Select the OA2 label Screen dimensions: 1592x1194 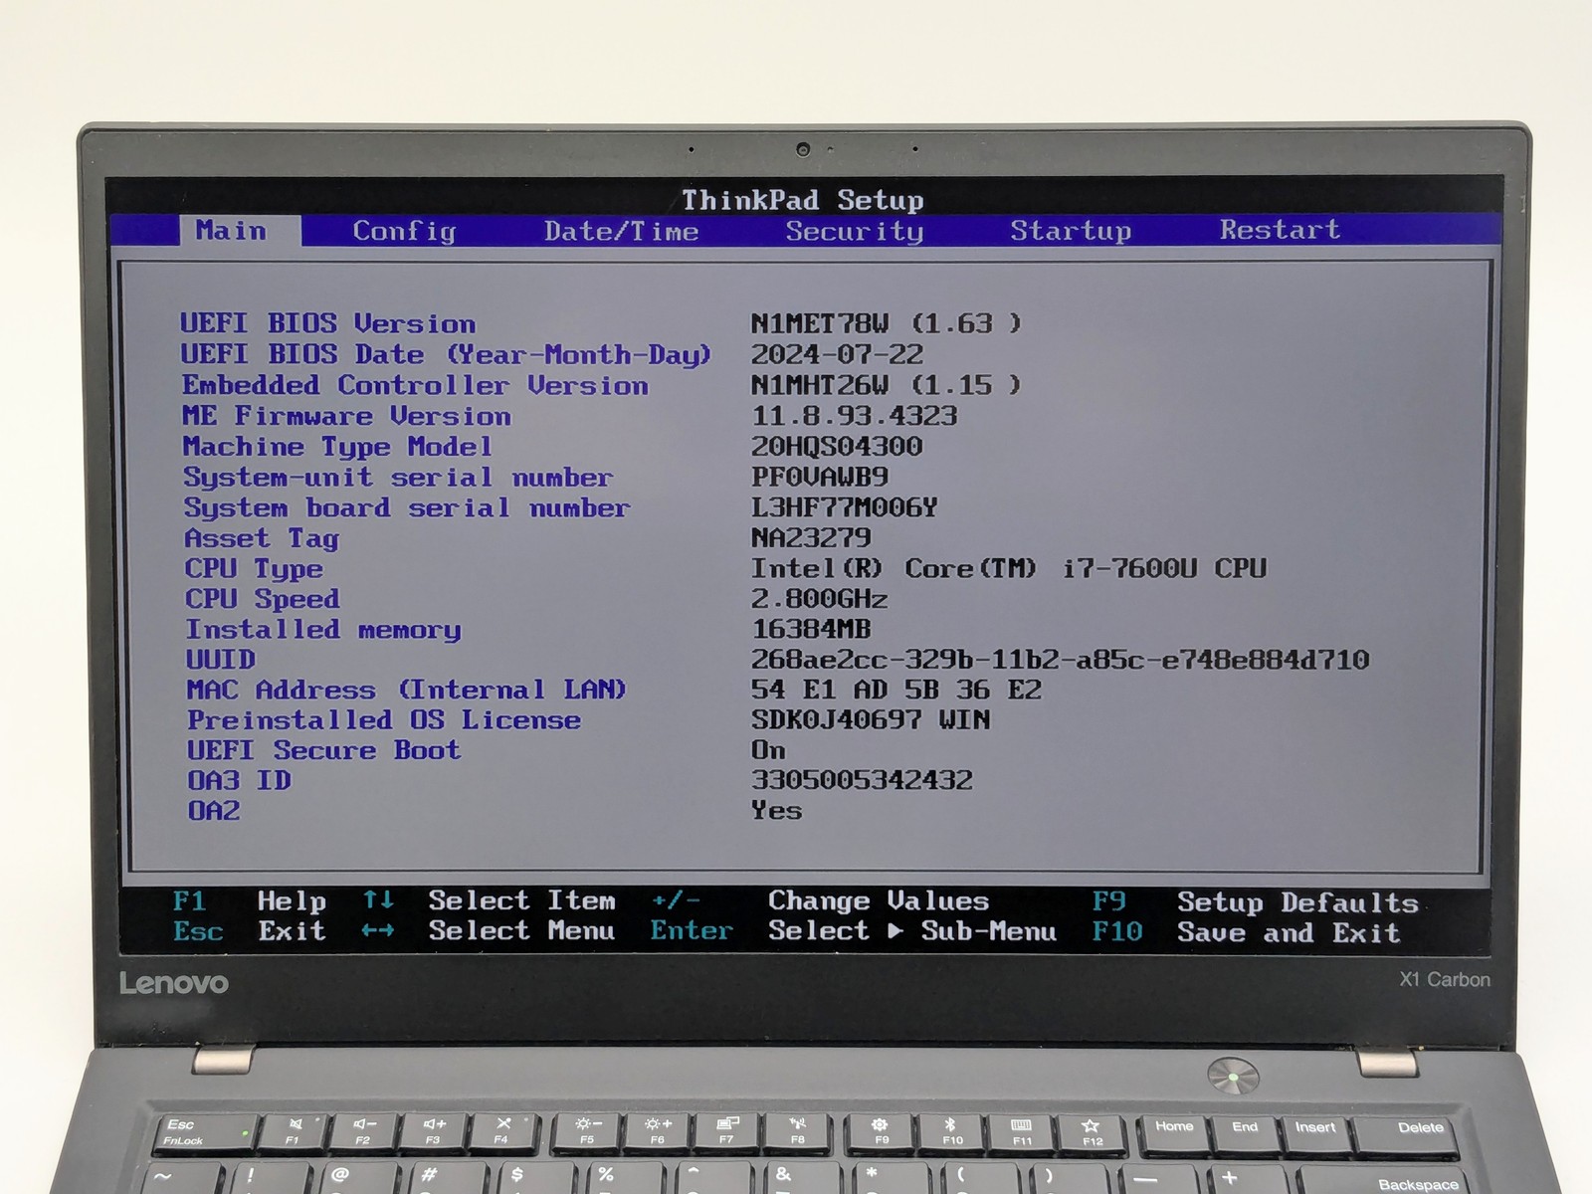click(x=214, y=811)
